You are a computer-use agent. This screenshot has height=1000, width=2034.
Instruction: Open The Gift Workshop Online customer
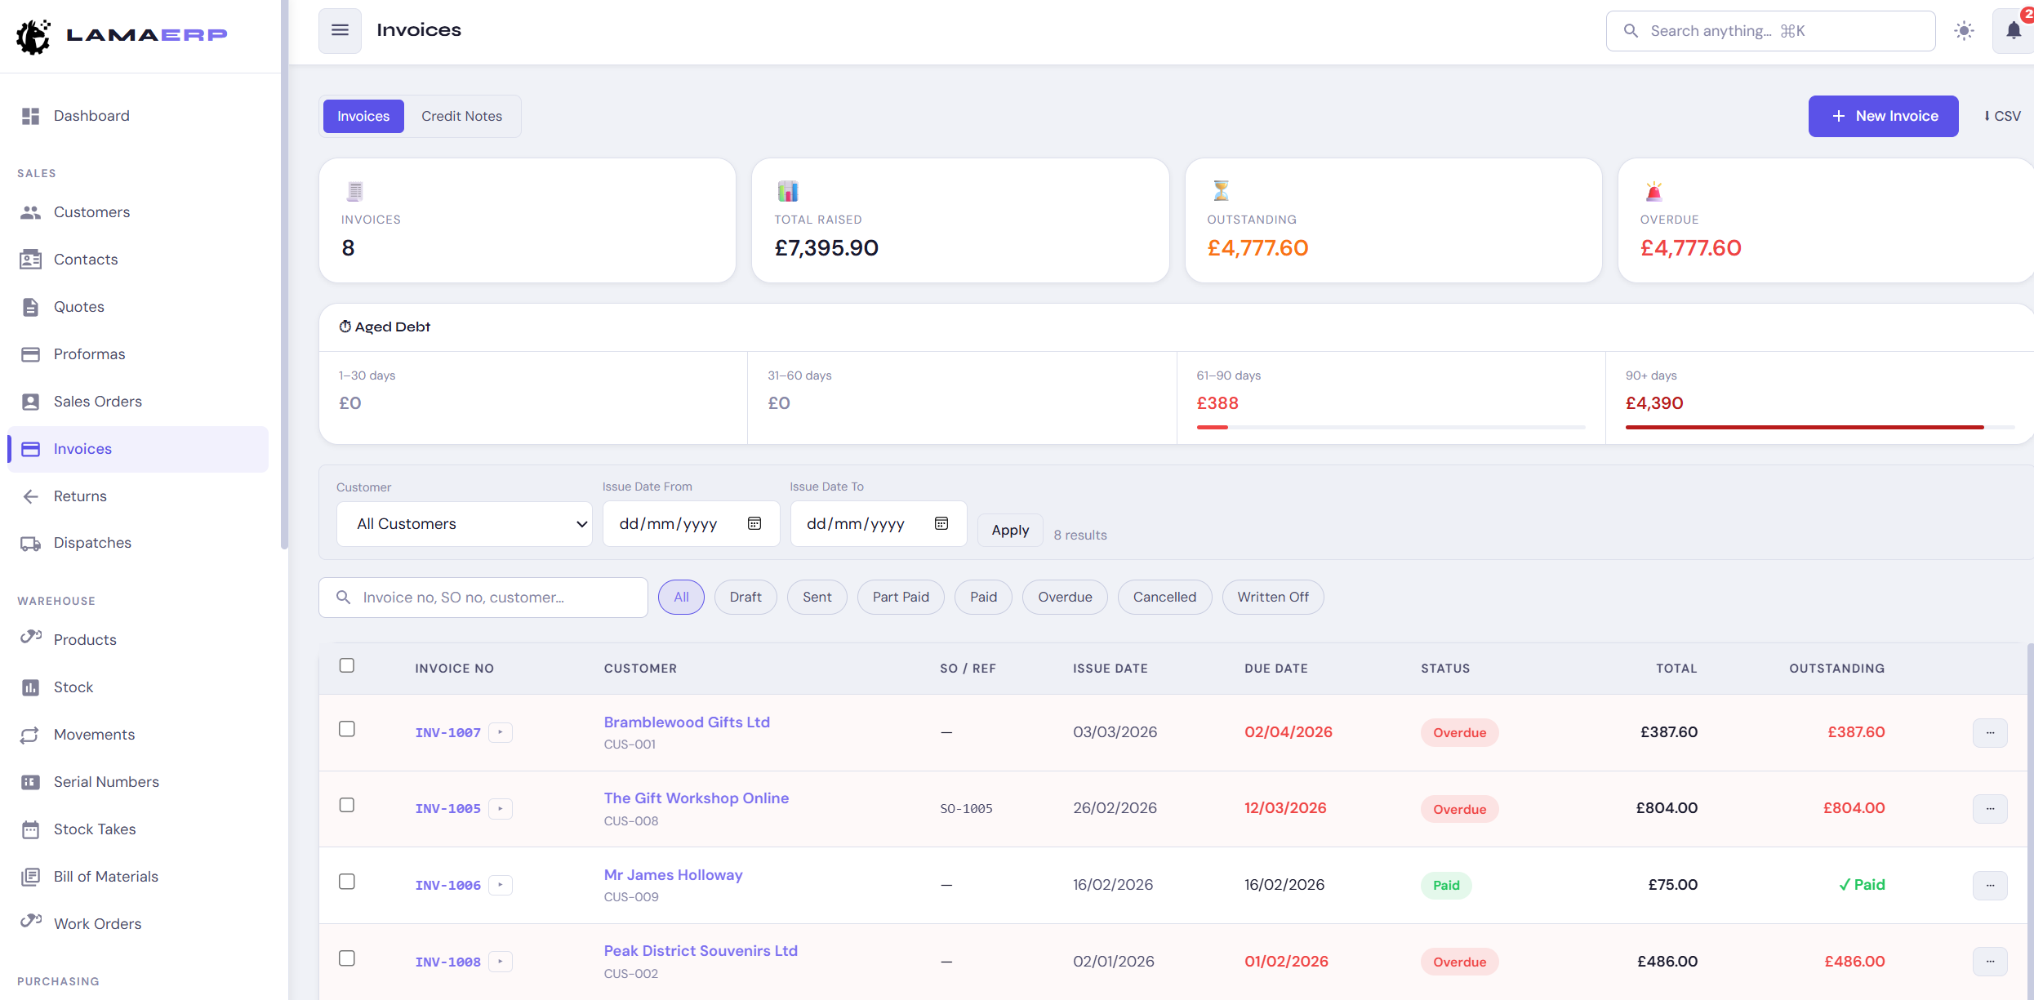tap(697, 798)
